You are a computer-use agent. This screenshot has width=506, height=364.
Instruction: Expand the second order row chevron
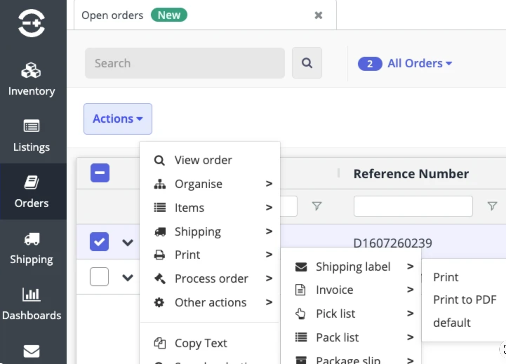[128, 277]
